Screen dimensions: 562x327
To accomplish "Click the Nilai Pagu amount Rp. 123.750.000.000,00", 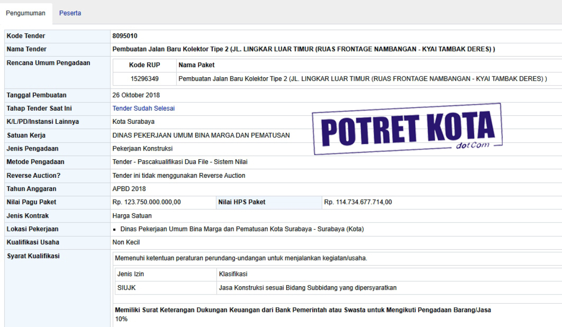I will [x=147, y=202].
